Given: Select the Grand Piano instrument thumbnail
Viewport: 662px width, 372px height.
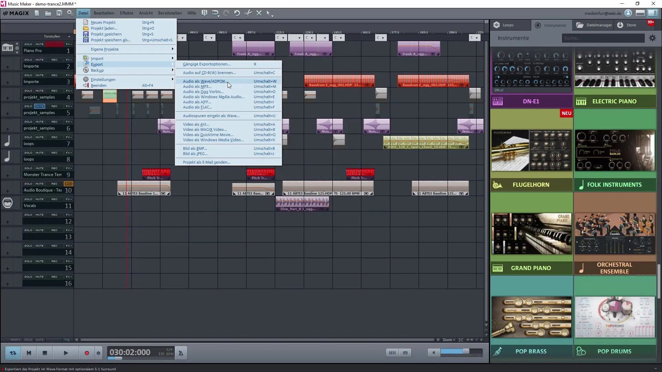Looking at the screenshot, I should (x=531, y=234).
